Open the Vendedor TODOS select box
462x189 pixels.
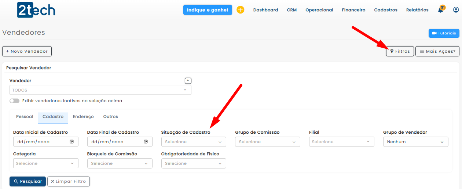coord(100,90)
